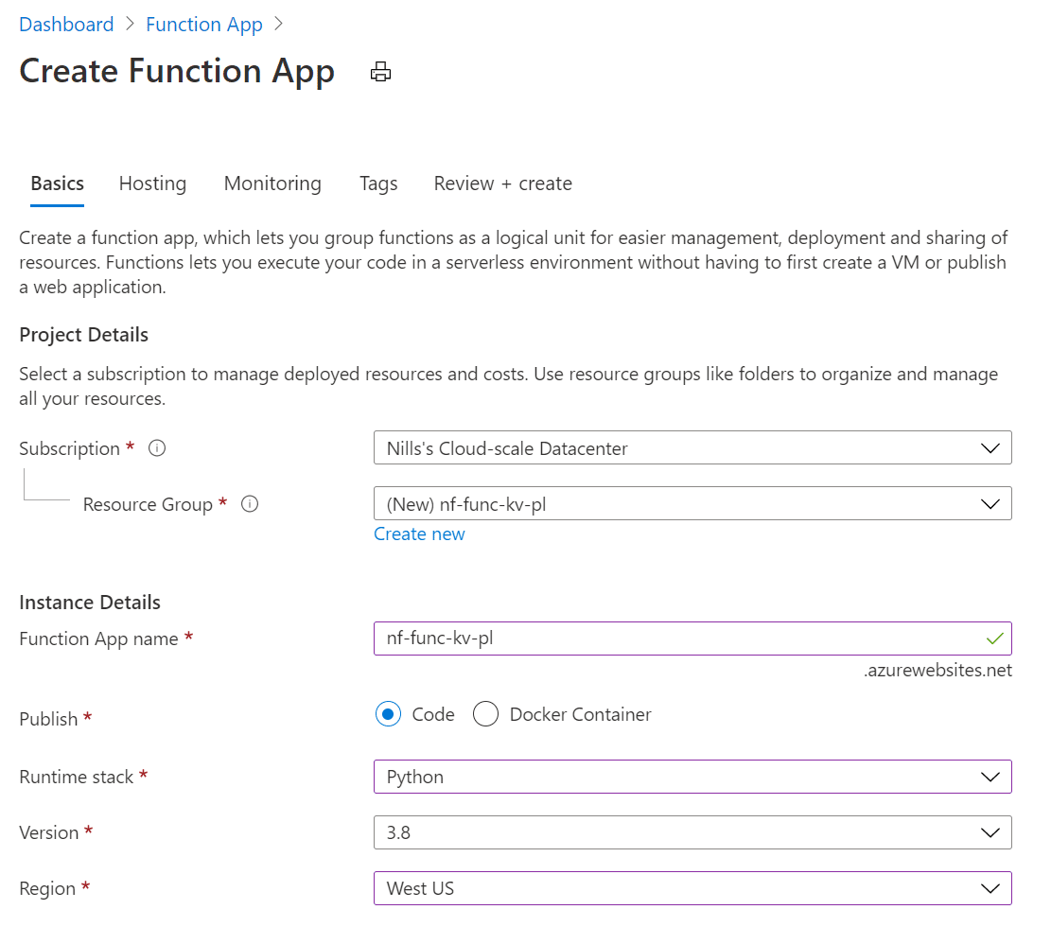Open the Subscription dropdown
This screenshot has width=1051, height=927.
click(990, 447)
